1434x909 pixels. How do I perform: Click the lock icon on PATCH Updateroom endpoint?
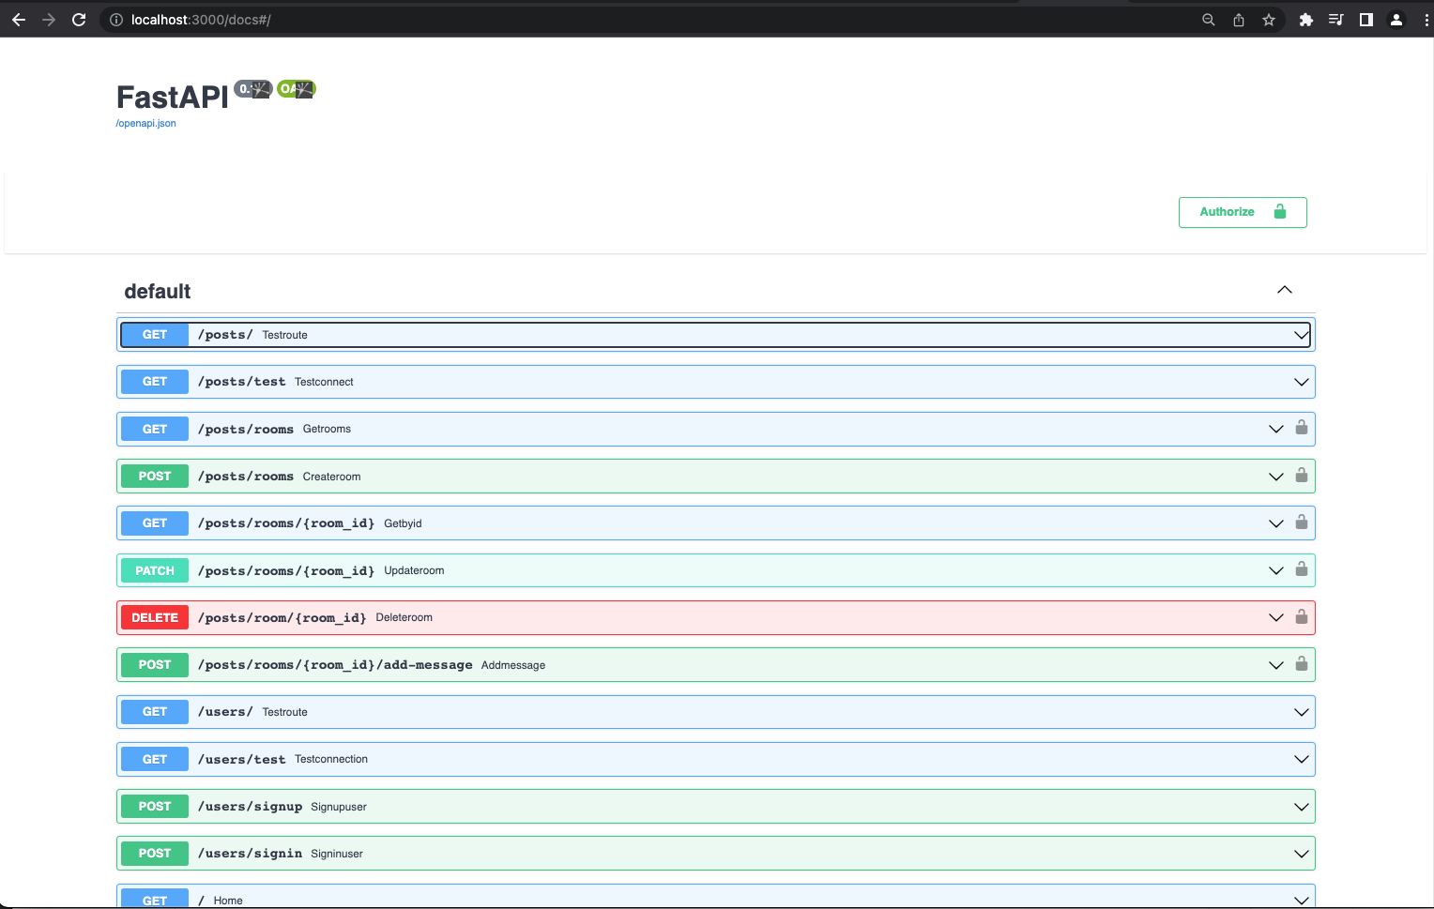coord(1302,569)
